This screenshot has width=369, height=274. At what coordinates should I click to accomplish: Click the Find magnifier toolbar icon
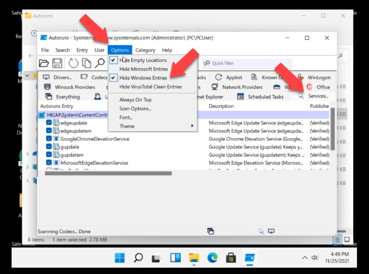[x=100, y=63]
